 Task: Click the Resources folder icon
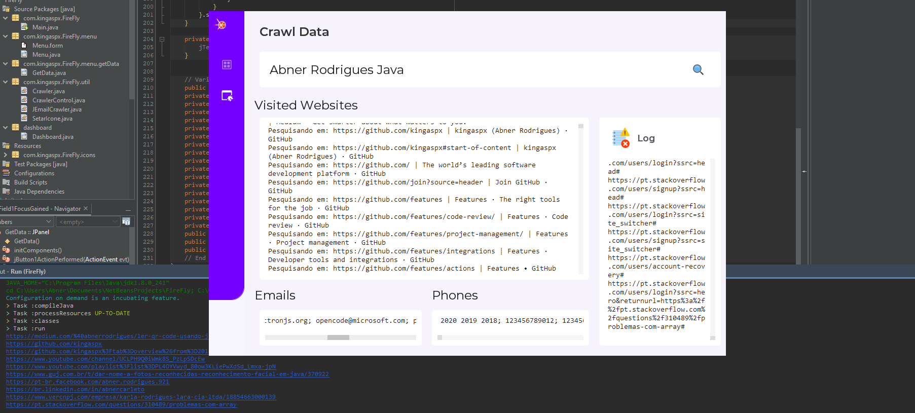click(x=6, y=145)
